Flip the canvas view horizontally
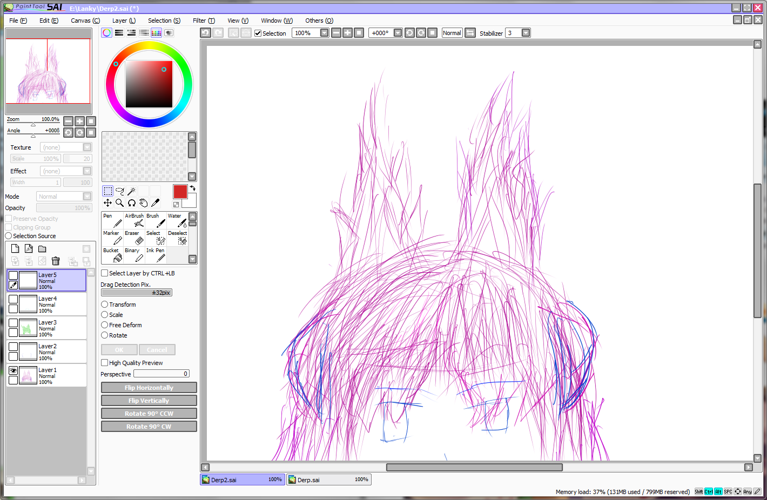Screen dimensions: 767x500 470,33
